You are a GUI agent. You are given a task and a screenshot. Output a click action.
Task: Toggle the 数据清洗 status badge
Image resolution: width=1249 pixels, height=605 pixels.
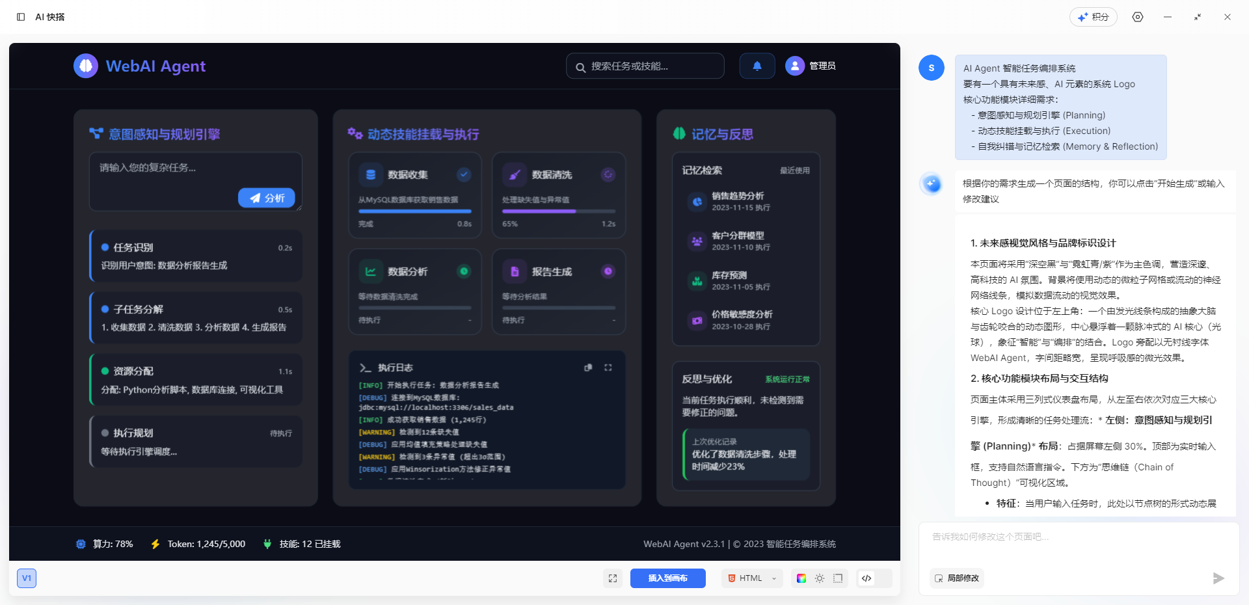(608, 174)
